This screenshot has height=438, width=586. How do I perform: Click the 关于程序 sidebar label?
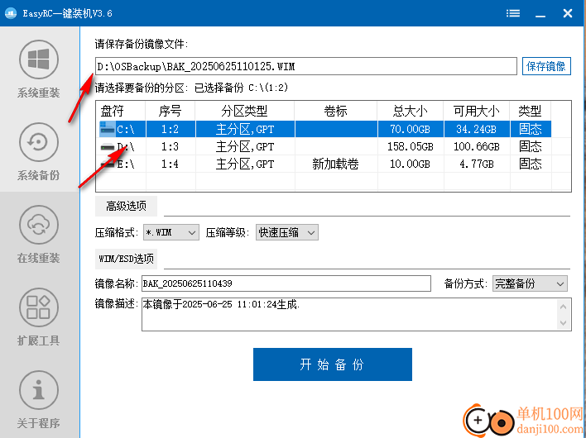[x=39, y=423]
